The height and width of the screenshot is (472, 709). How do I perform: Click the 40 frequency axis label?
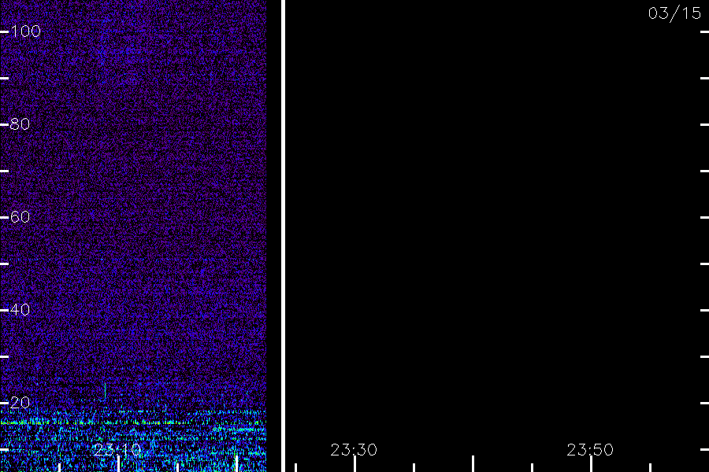coord(20,309)
